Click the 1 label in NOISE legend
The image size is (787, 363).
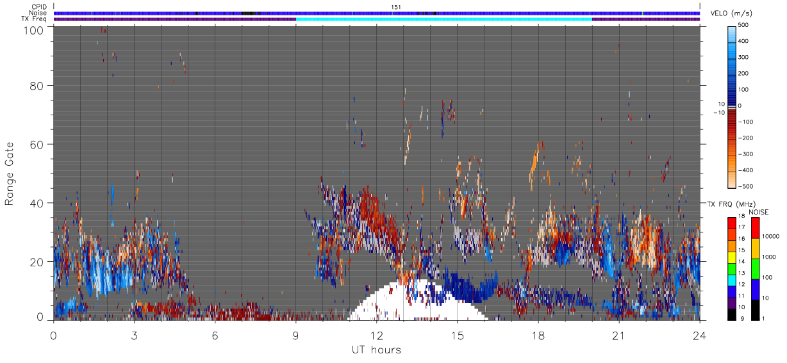pyautogui.click(x=763, y=318)
